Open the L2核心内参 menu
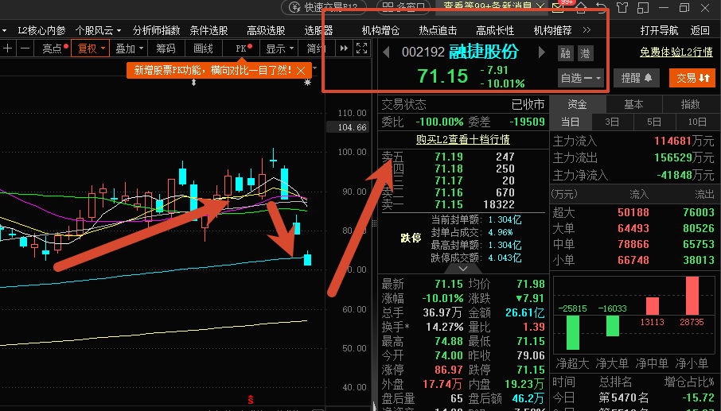The width and height of the screenshot is (721, 411). (41, 31)
